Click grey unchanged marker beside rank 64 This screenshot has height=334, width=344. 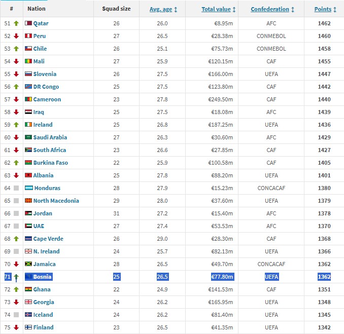16,188
